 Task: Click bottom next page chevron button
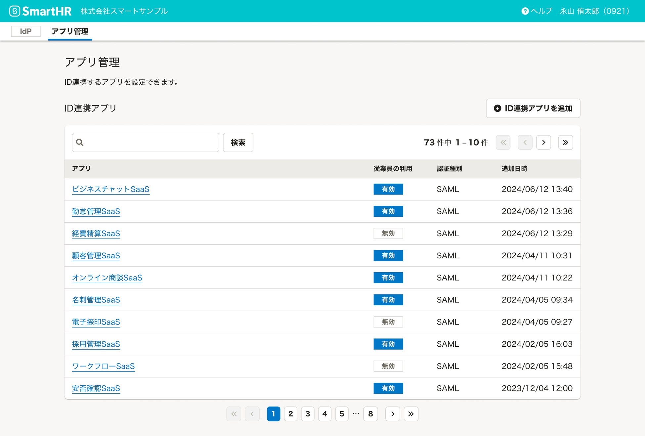[393, 414]
